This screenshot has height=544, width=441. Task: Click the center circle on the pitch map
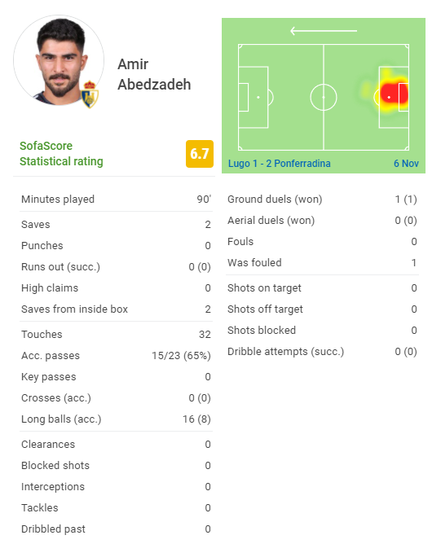click(324, 97)
